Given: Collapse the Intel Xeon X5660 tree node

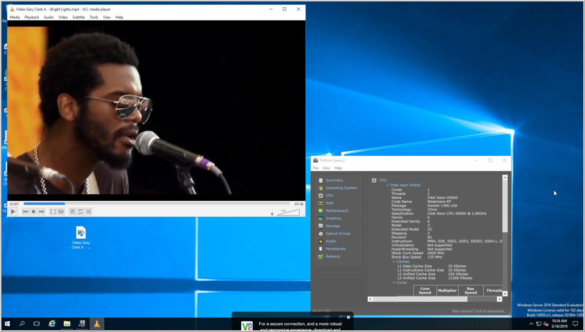Looking at the screenshot, I should 388,185.
